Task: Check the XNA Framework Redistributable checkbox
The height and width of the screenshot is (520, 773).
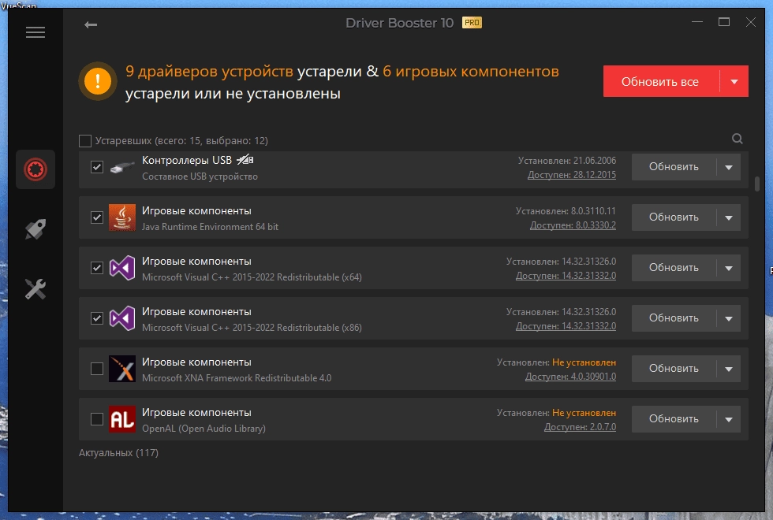Action: point(96,369)
